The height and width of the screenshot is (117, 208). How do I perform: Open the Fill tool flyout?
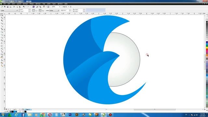[2, 63]
